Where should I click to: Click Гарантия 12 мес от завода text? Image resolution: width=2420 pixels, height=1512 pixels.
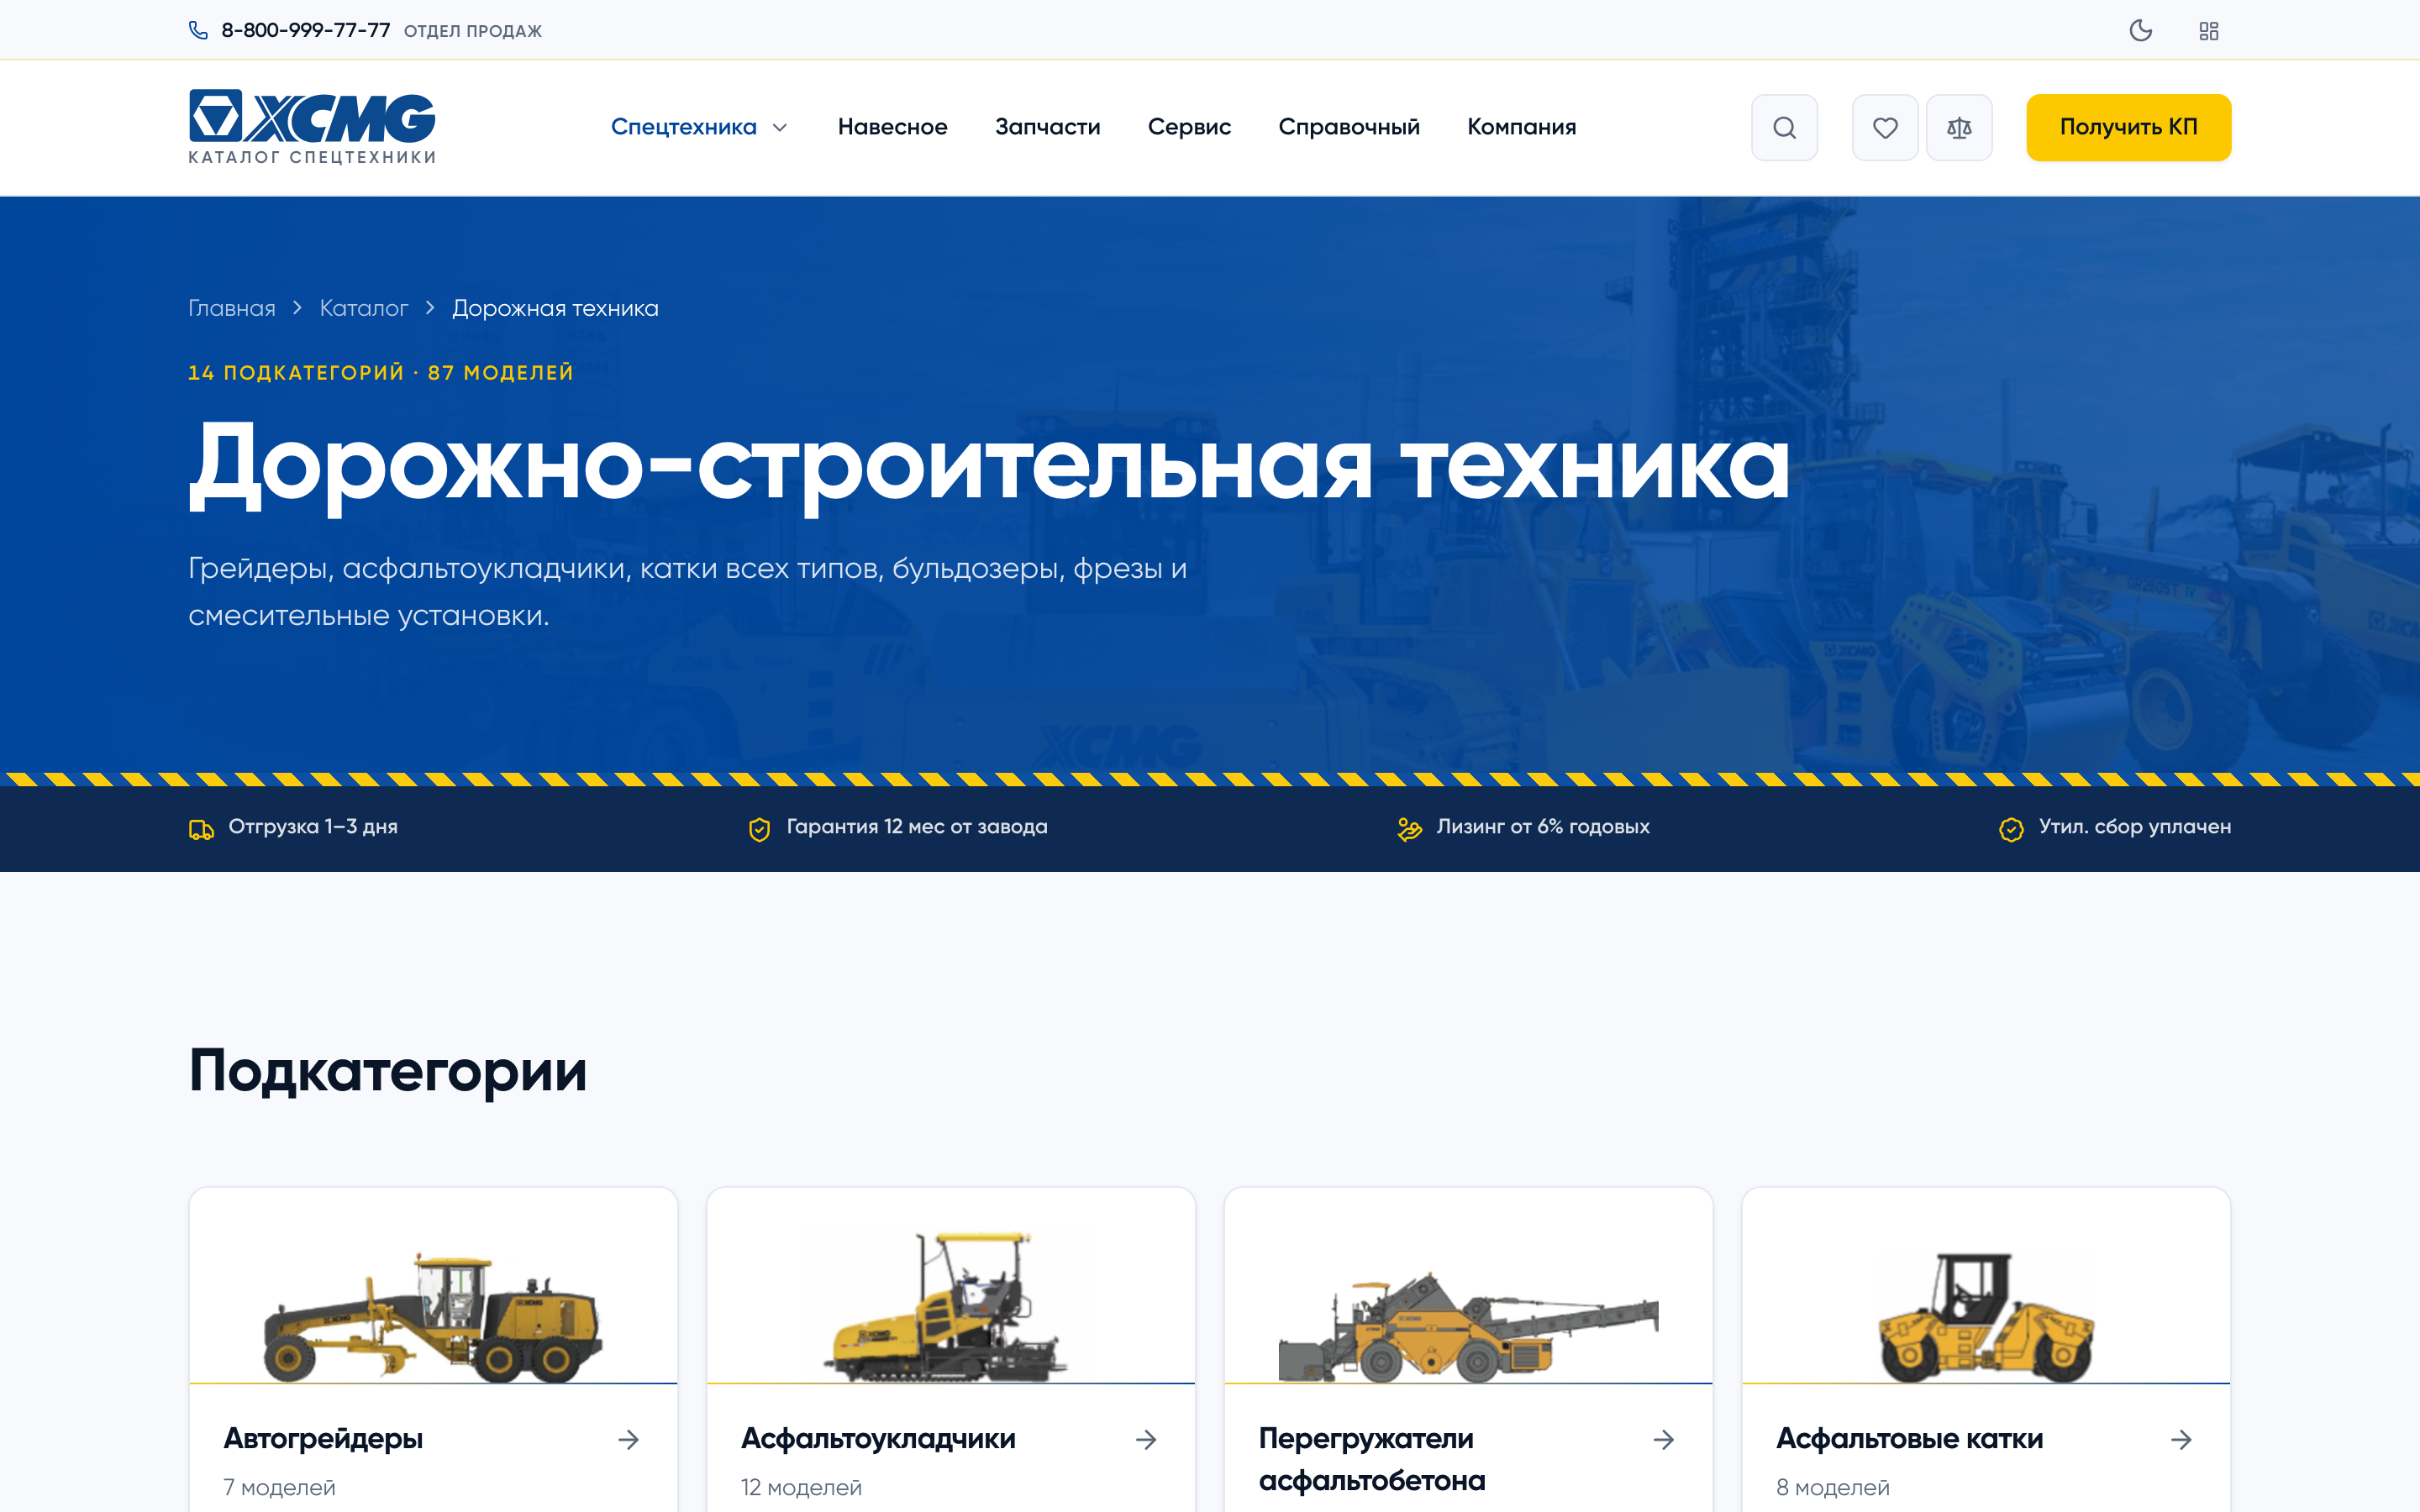[x=917, y=827]
